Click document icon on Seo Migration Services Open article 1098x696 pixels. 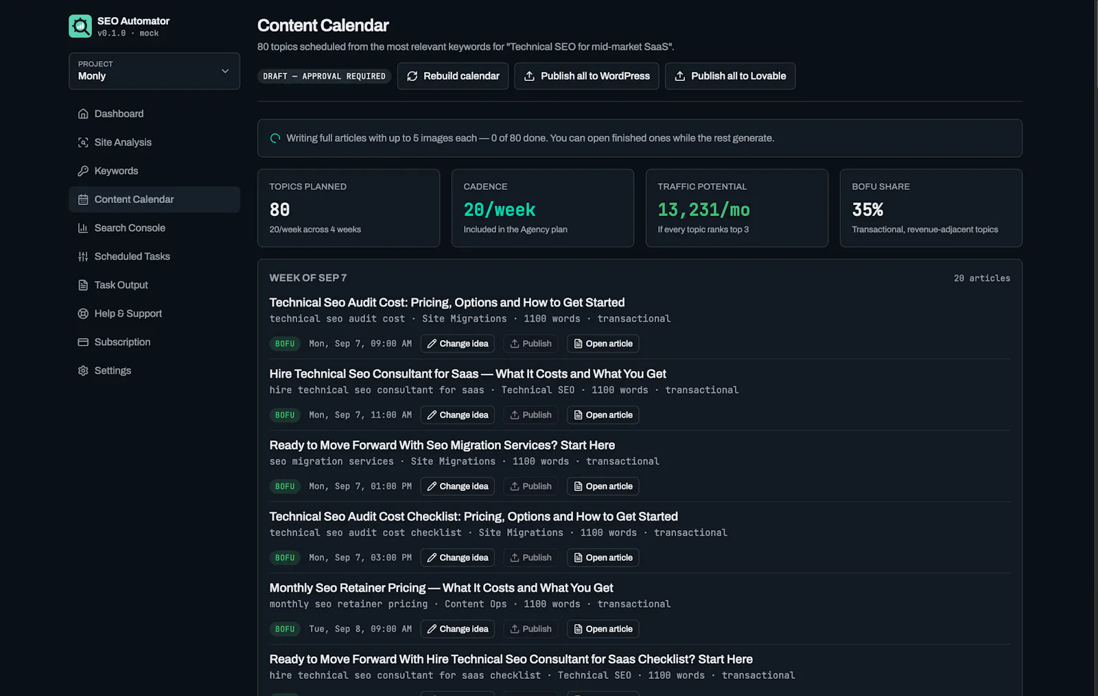click(579, 486)
